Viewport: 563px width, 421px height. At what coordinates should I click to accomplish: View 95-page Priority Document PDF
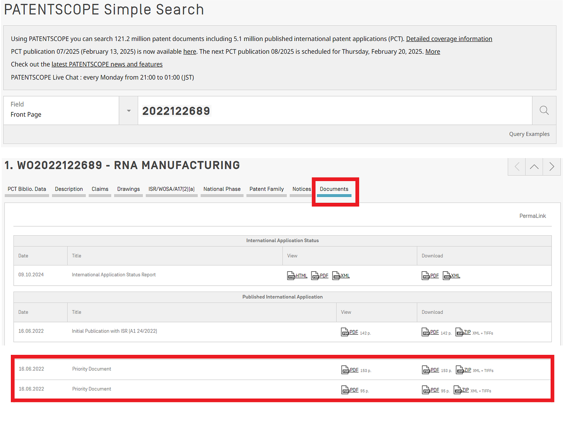pyautogui.click(x=350, y=390)
